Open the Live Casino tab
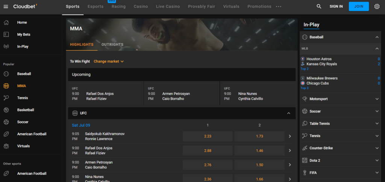 (168, 7)
